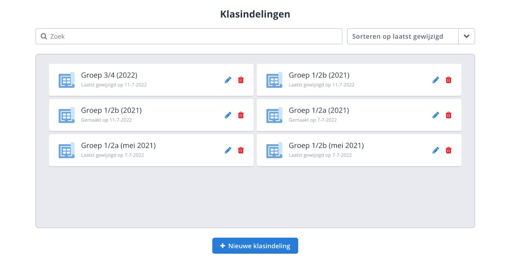Click layout icon of Groep 1/2a (2021)
The width and height of the screenshot is (510, 262).
coord(274,115)
